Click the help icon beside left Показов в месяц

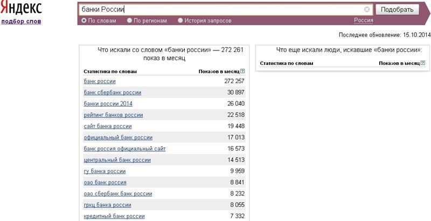[242, 71]
